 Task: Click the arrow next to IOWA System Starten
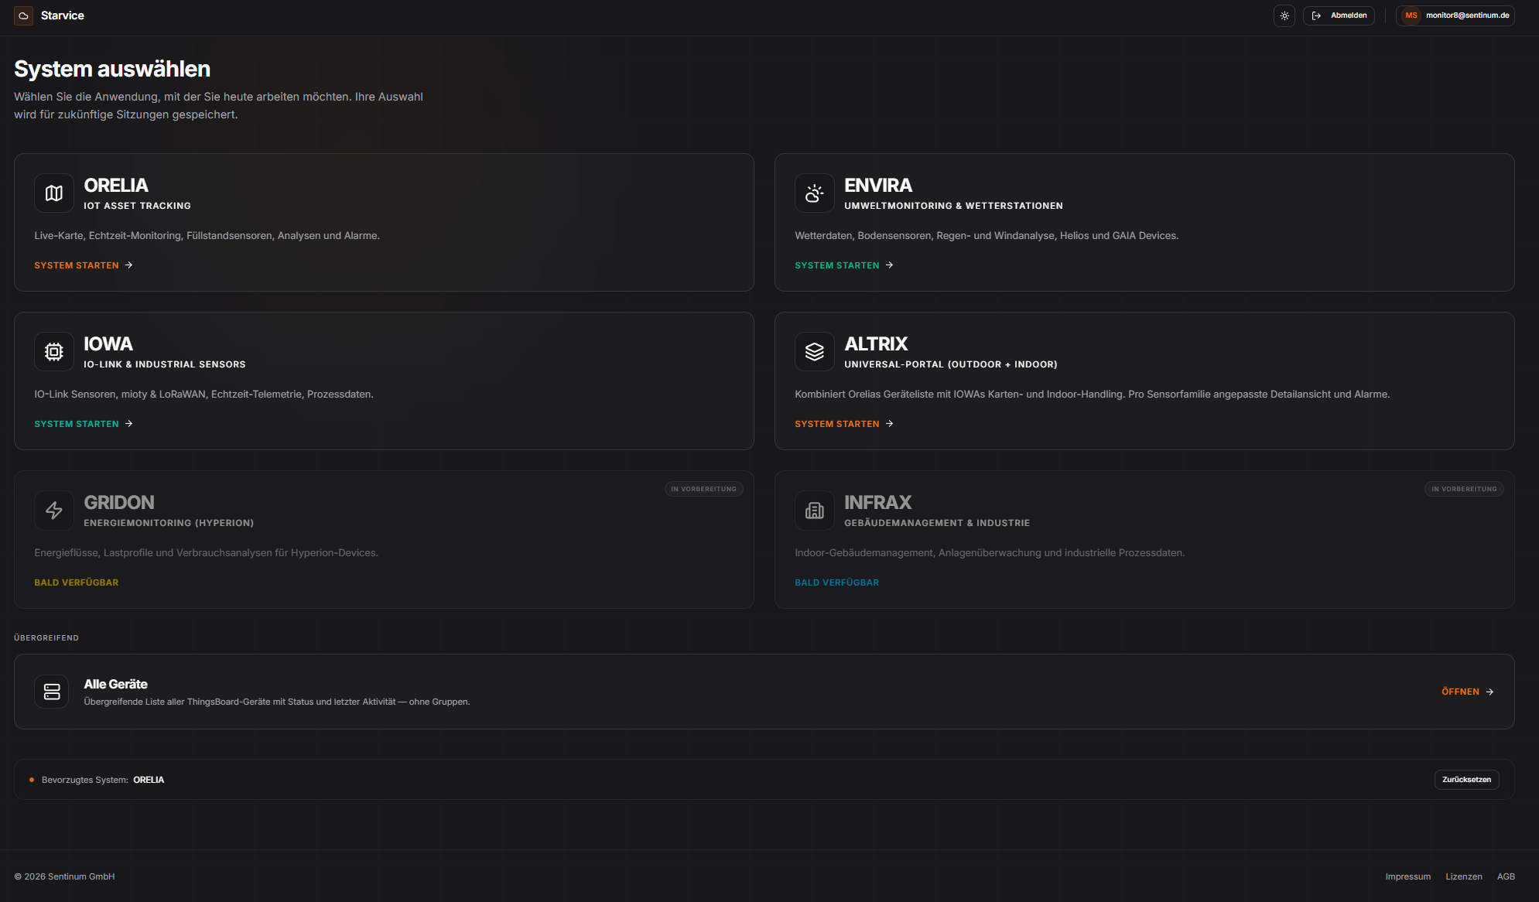pos(129,424)
